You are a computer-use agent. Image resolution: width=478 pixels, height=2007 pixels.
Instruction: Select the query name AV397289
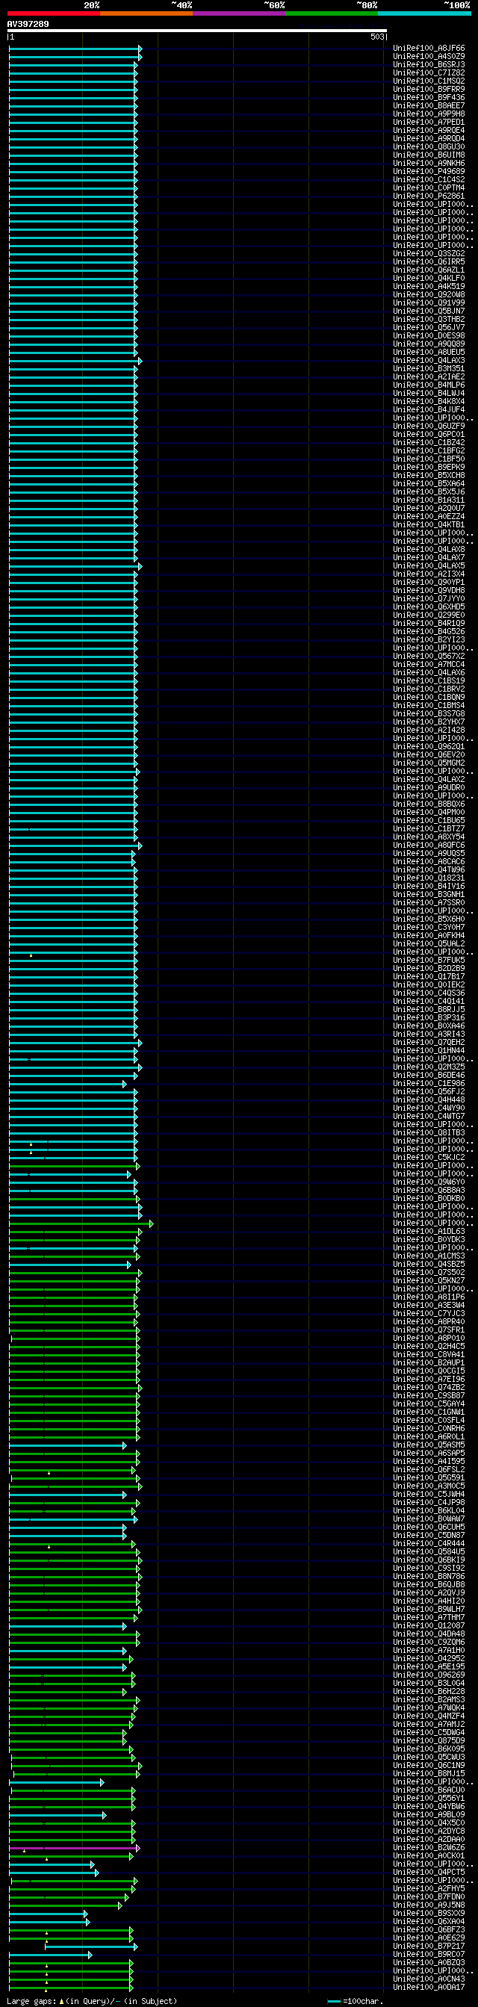coord(28,24)
